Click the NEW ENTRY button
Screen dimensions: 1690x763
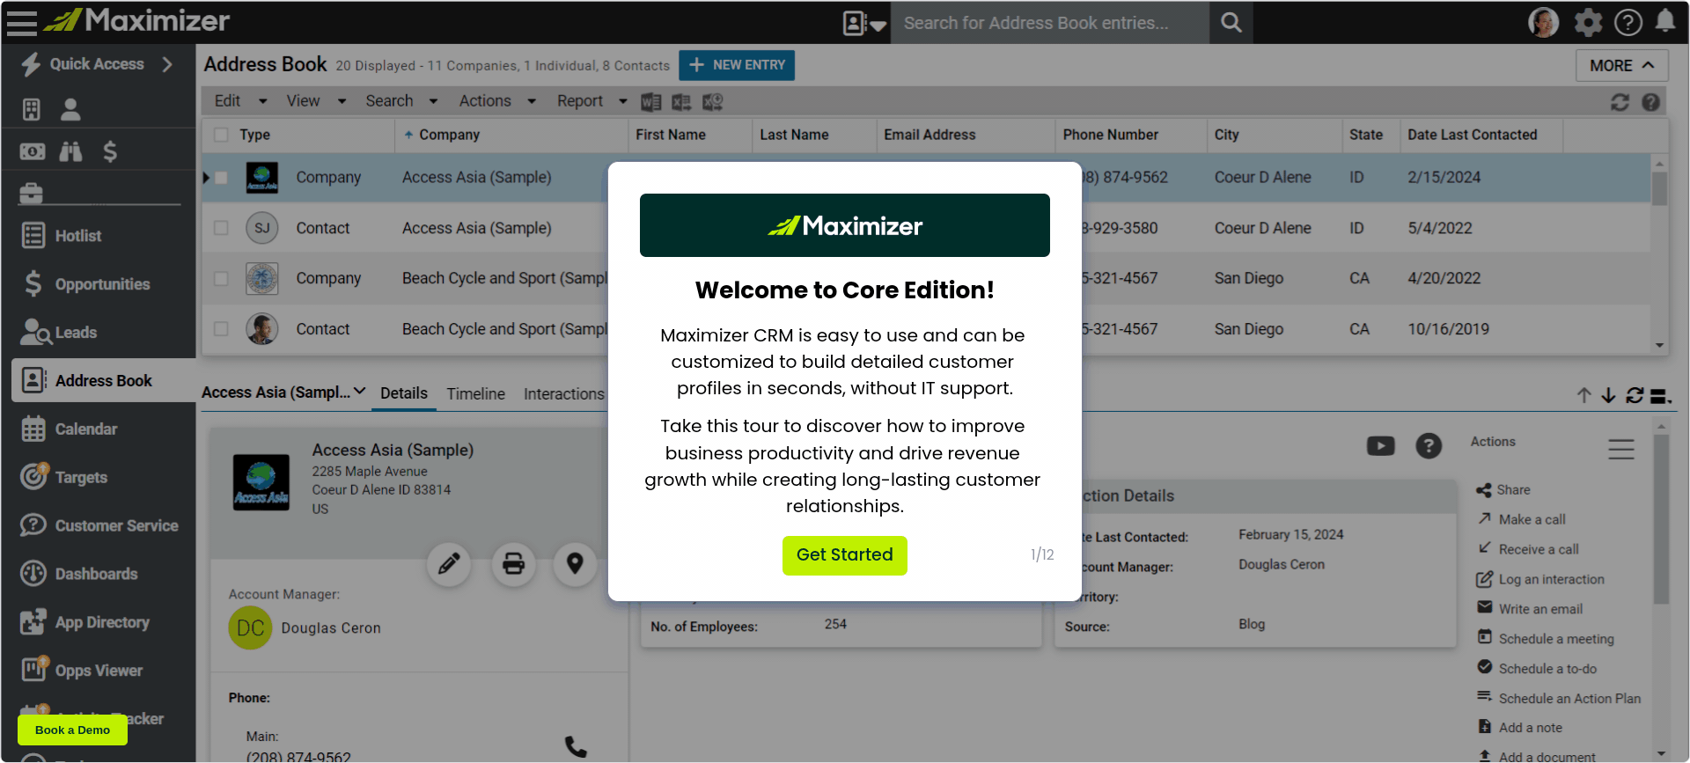click(737, 65)
